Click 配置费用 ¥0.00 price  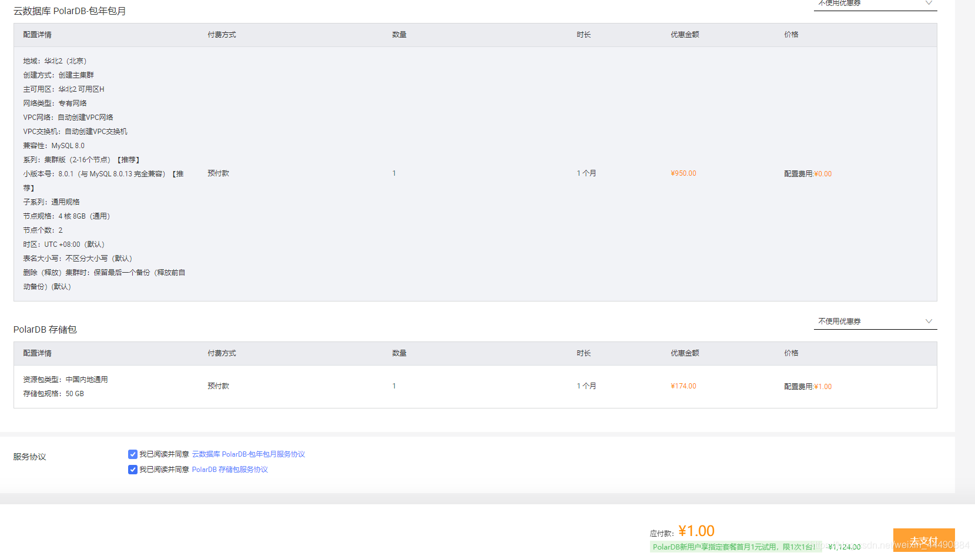(x=808, y=174)
